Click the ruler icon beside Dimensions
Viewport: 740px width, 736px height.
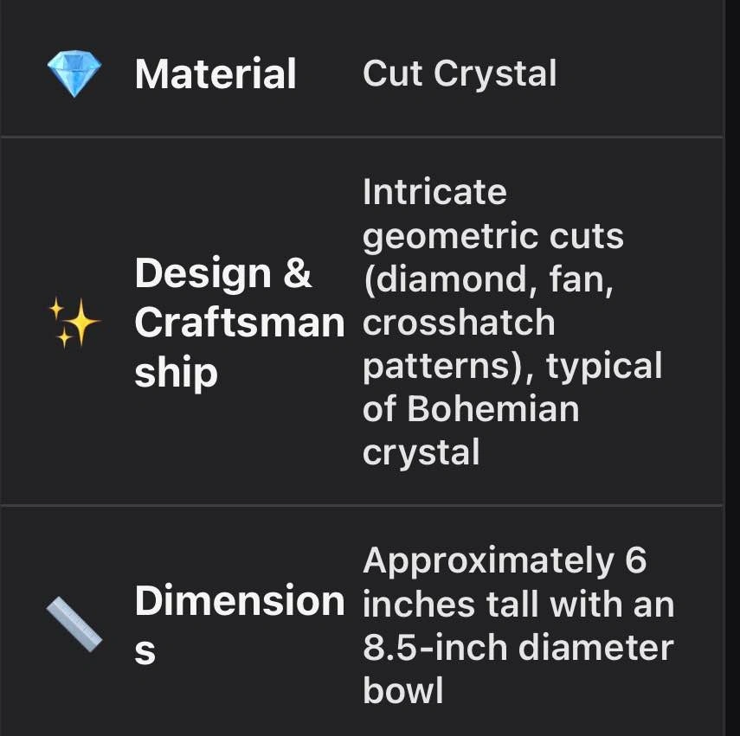tap(74, 624)
